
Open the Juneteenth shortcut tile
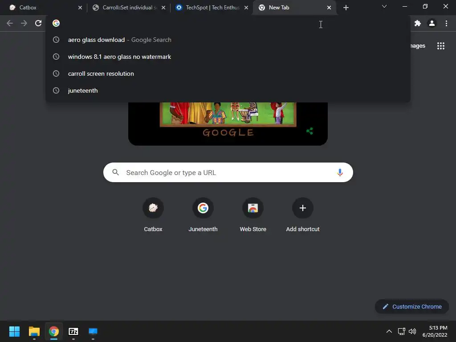click(x=203, y=215)
